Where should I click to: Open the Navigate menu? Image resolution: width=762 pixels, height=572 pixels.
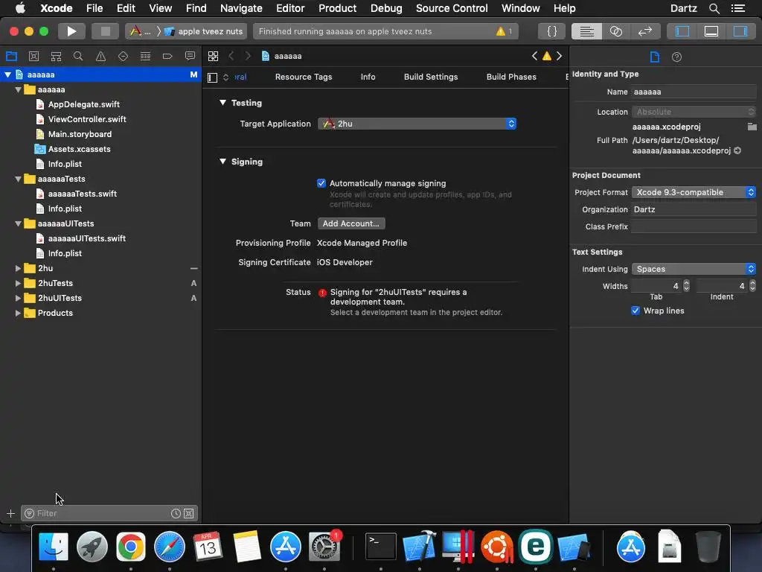click(x=241, y=8)
